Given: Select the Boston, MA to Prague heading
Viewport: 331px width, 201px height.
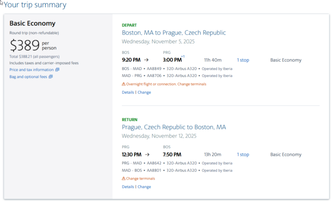Looking at the screenshot, I should coord(174,33).
